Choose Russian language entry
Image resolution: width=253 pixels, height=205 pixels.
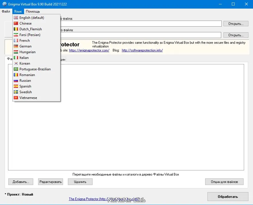pos(36,81)
